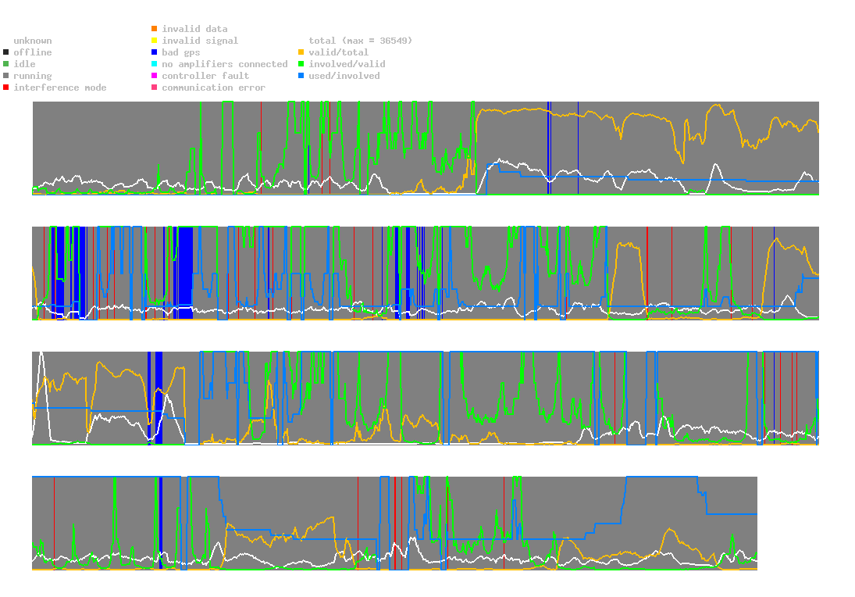
Task: Select the 'controller fault' legend label
Action: (205, 76)
